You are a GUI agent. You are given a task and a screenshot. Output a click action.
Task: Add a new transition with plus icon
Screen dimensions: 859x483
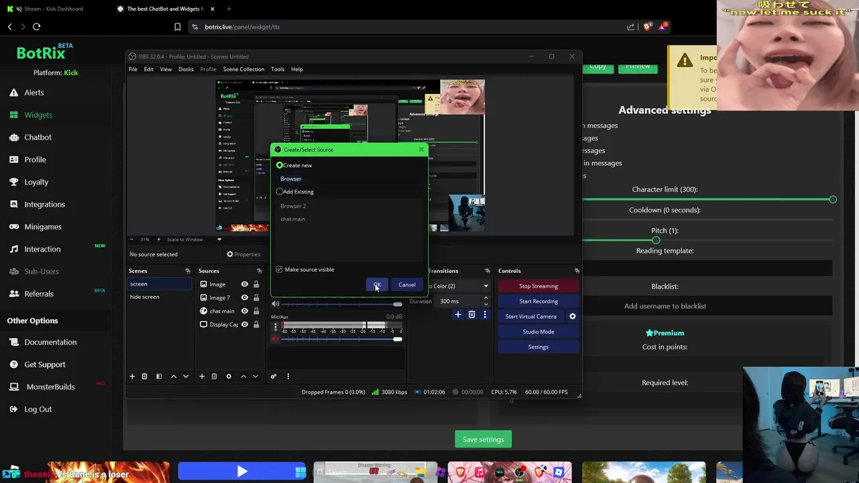[458, 315]
